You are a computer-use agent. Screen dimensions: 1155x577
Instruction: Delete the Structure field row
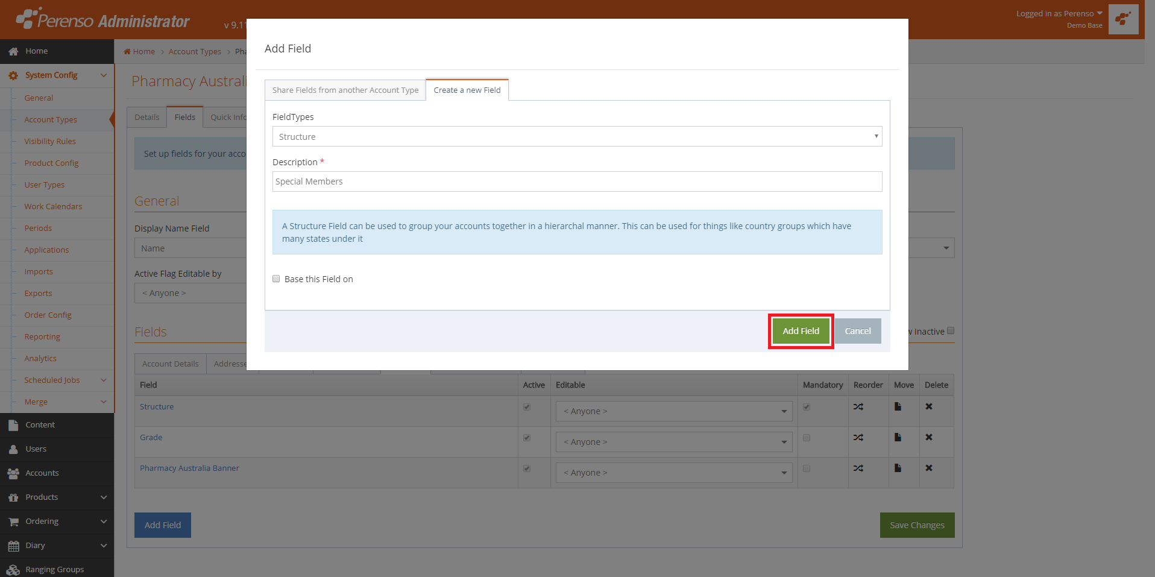(x=929, y=407)
